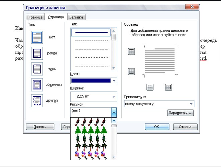Toggle the right border button in preview
Viewport: 221px width, 167px height.
click(x=169, y=87)
